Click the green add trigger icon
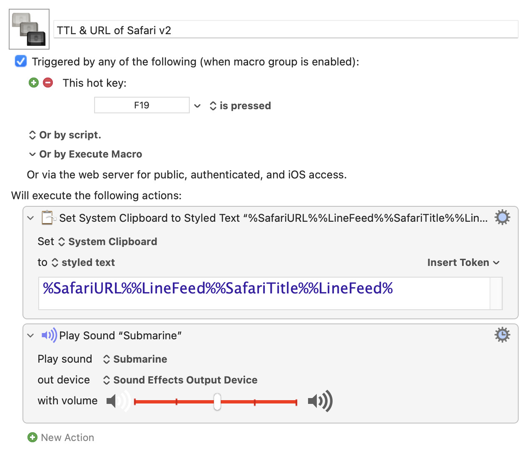This screenshot has height=451, width=527. (34, 83)
